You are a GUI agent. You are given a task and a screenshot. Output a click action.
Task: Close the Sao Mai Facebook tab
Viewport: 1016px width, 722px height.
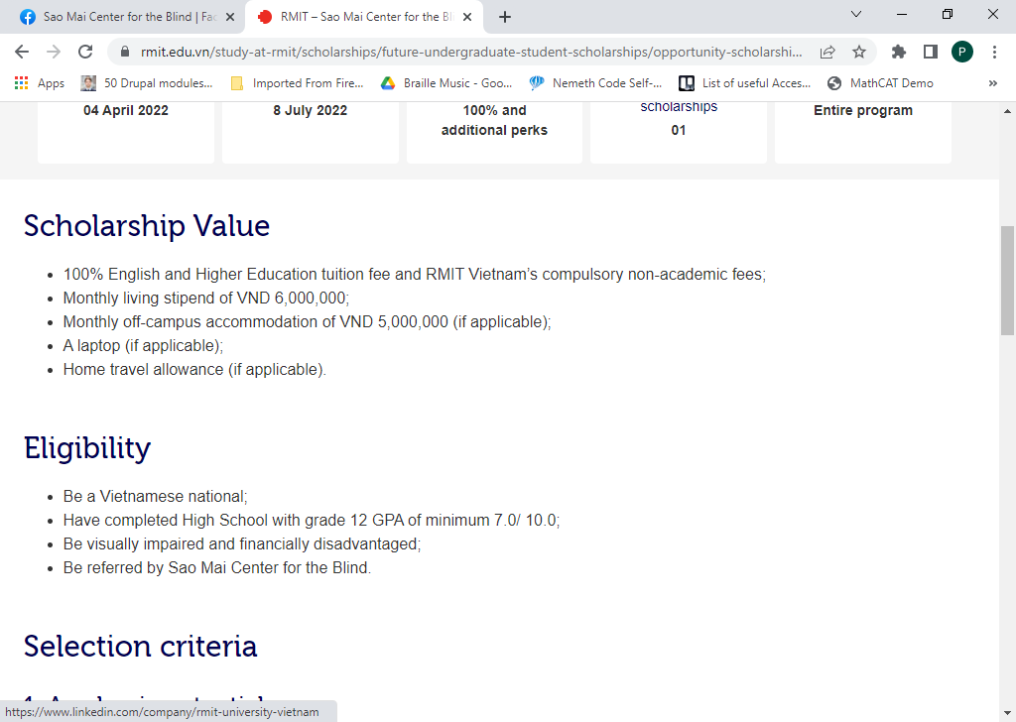[229, 17]
